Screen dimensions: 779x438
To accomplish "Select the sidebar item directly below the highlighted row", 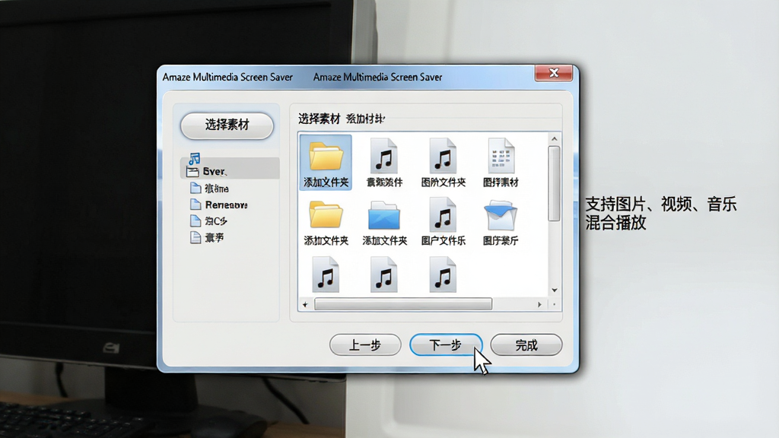I will pyautogui.click(x=210, y=189).
